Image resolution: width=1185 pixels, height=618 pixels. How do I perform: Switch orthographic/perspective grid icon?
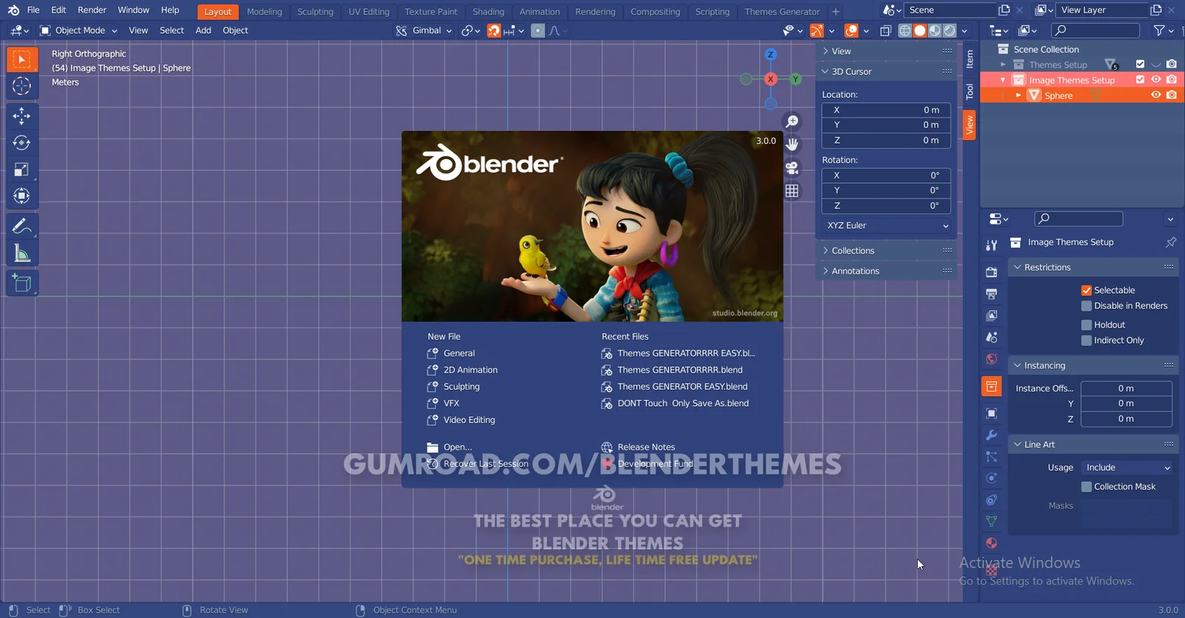(792, 190)
